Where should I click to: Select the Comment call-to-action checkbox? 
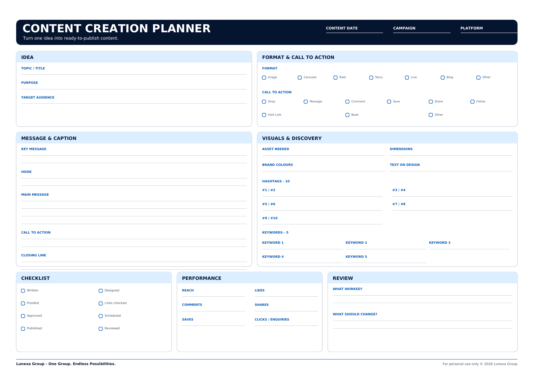tap(347, 102)
